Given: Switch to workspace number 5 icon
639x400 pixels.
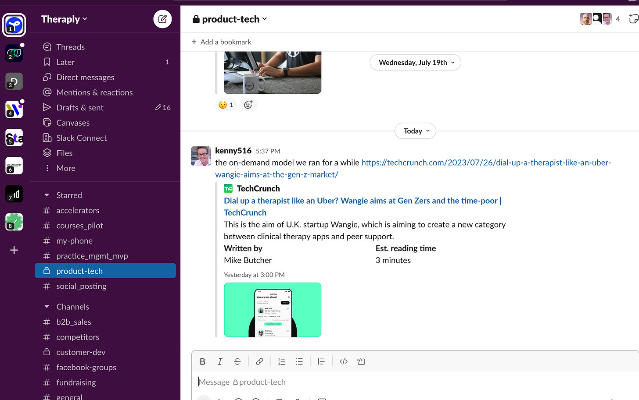Looking at the screenshot, I should [x=14, y=138].
